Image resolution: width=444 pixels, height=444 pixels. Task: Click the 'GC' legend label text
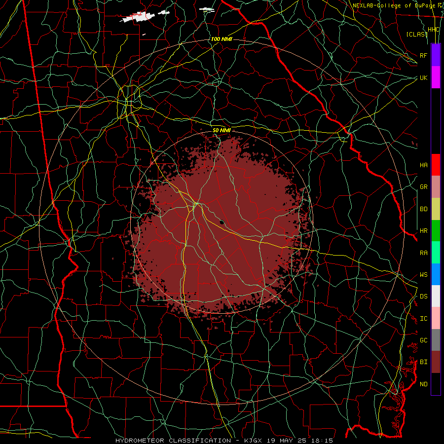424,340
